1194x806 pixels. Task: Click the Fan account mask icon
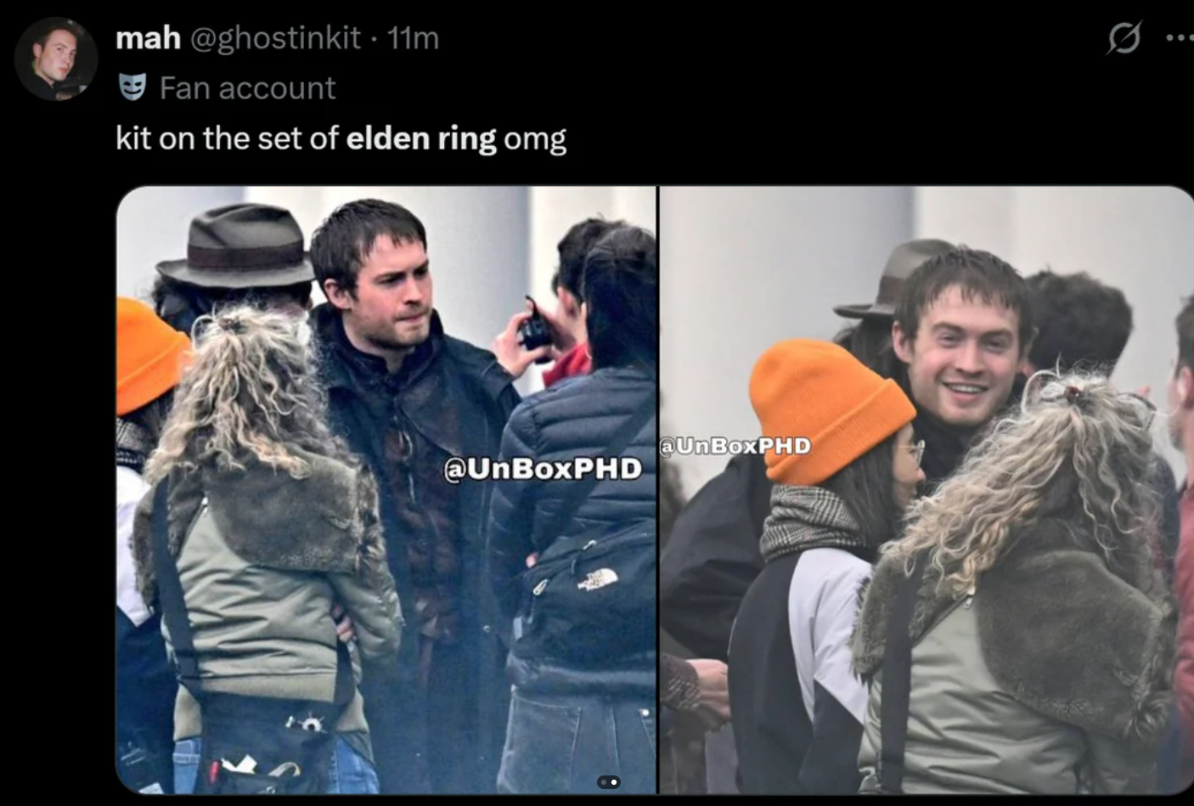(132, 87)
